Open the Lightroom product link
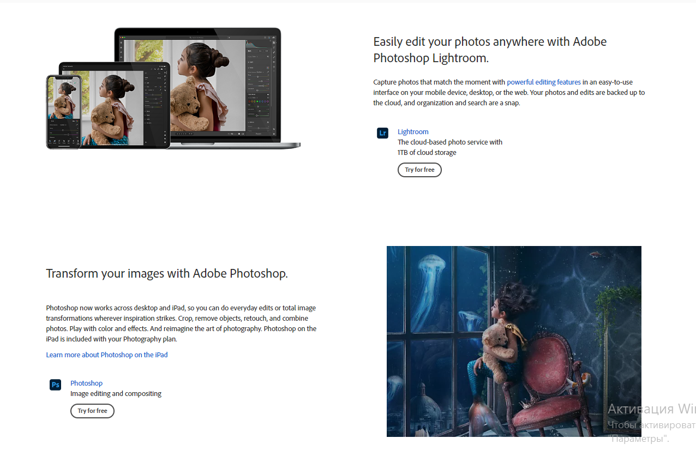The width and height of the screenshot is (696, 456). (413, 131)
